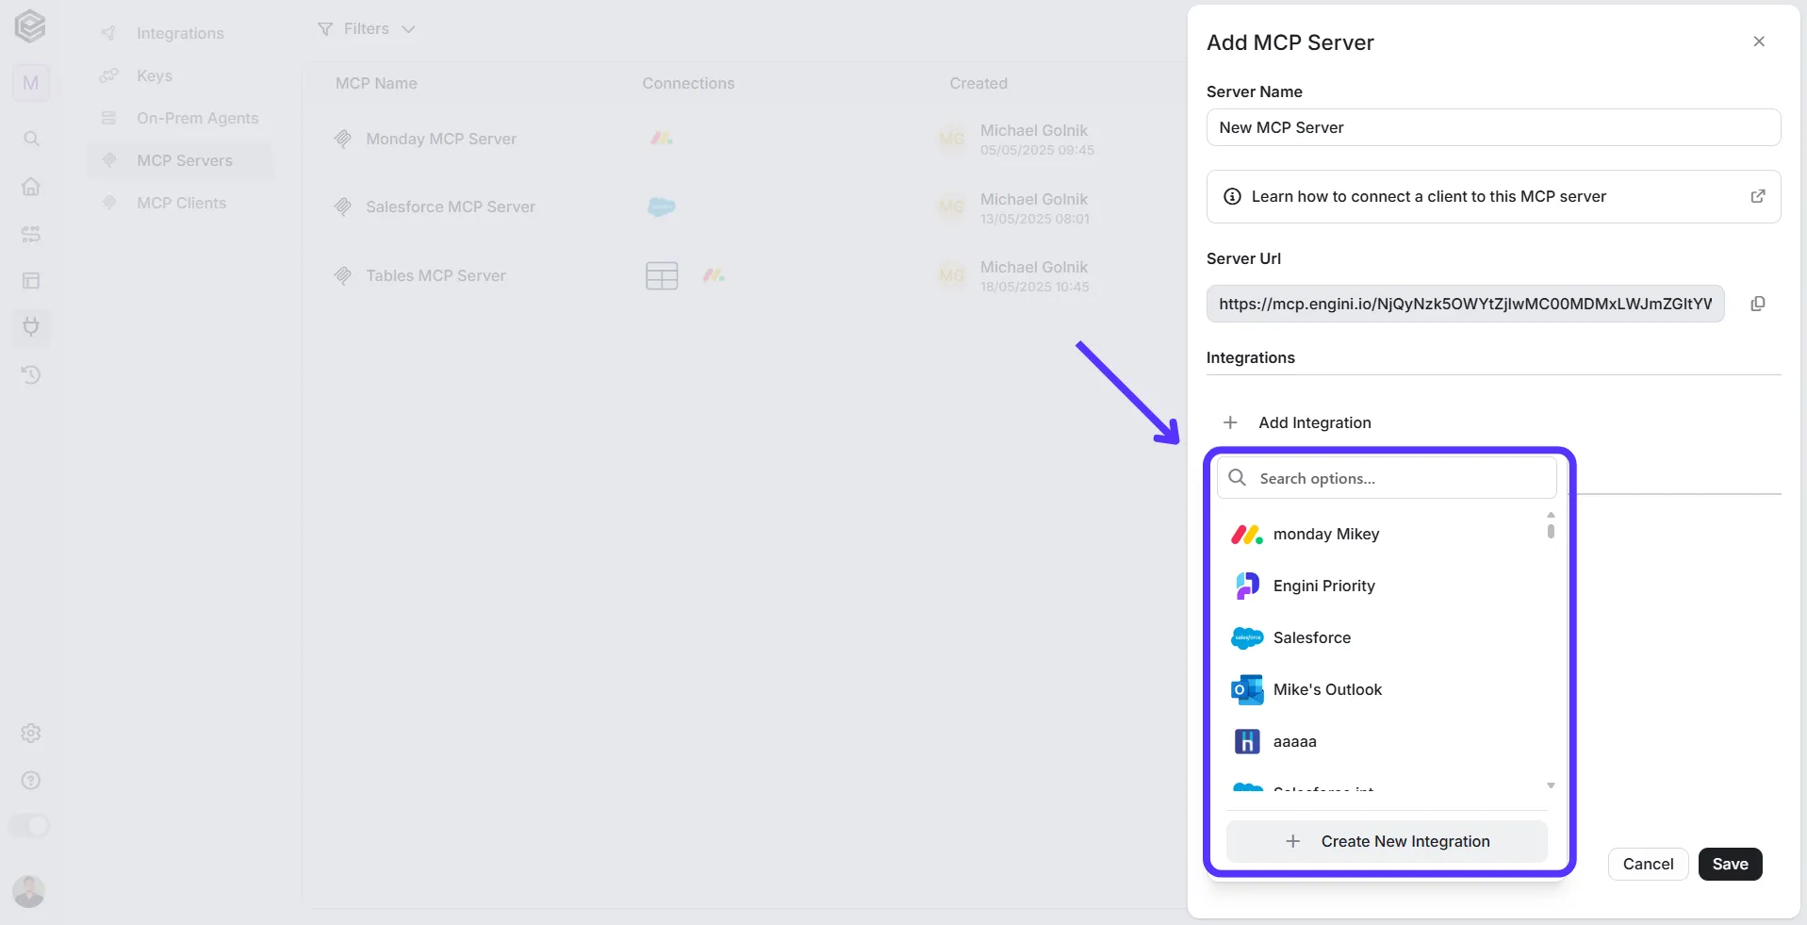The width and height of the screenshot is (1807, 925).
Task: Open Integrations in sidebar menu
Action: (179, 33)
